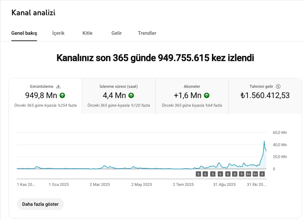Click the warning triangle next to Görüntüleme

click(59, 86)
